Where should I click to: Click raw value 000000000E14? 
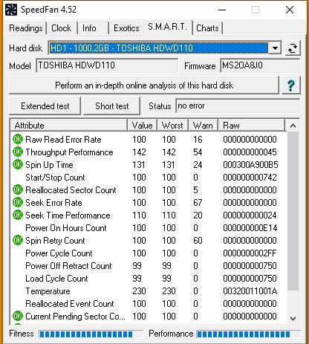250,228
